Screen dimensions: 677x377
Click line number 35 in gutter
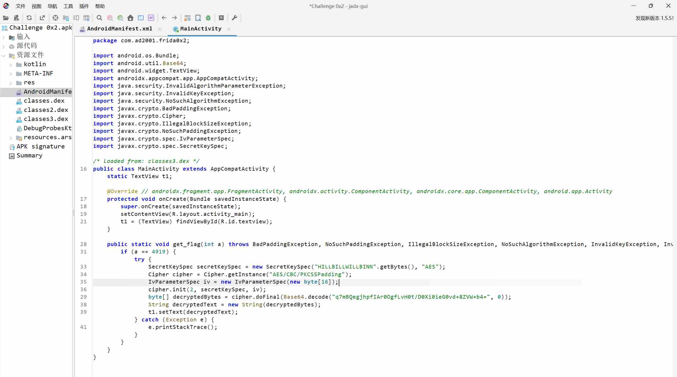(83, 282)
